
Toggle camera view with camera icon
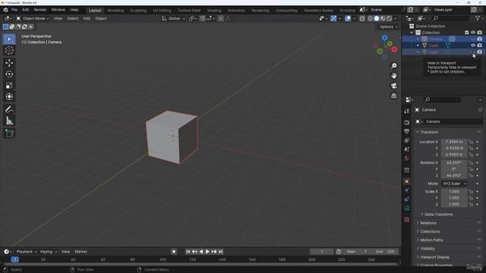pyautogui.click(x=394, y=86)
